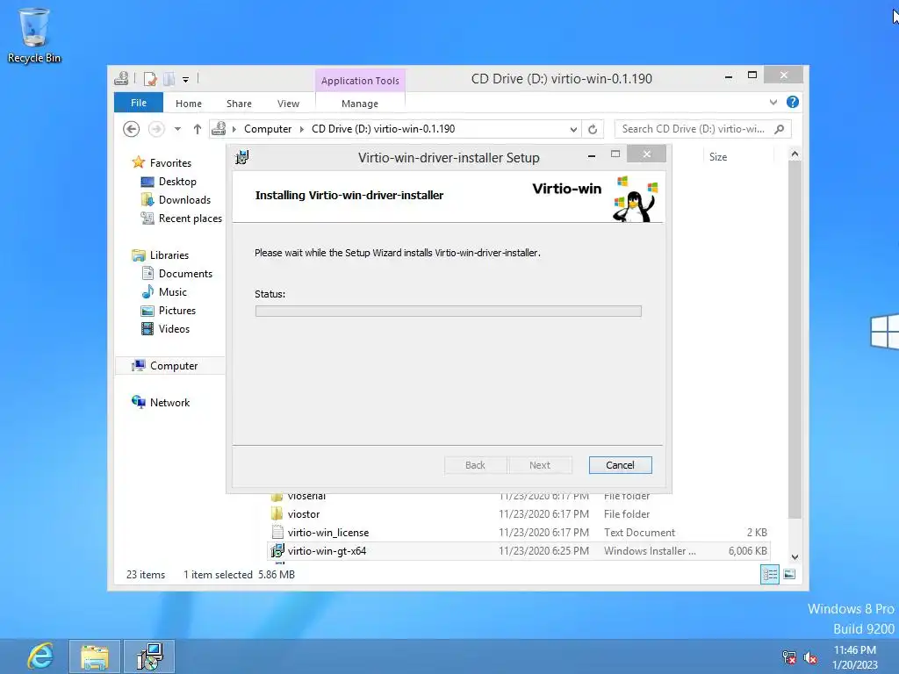Open the Videos library
The height and width of the screenshot is (674, 899).
tap(174, 328)
